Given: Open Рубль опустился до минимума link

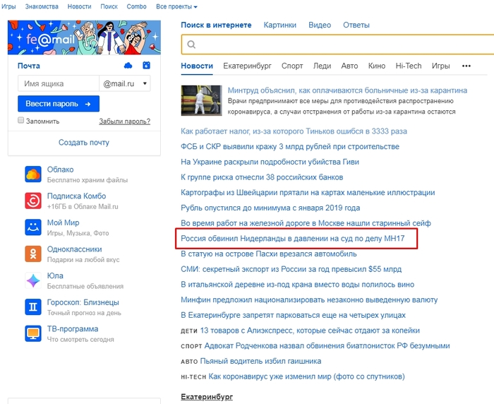Looking at the screenshot, I should pyautogui.click(x=270, y=208).
